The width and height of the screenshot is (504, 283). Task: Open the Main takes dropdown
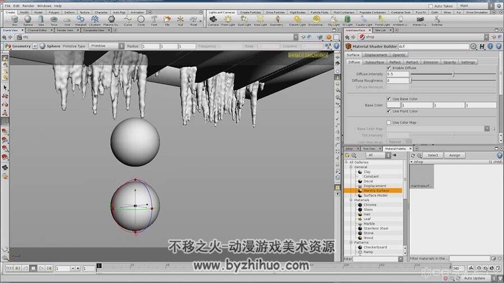pos(475,6)
